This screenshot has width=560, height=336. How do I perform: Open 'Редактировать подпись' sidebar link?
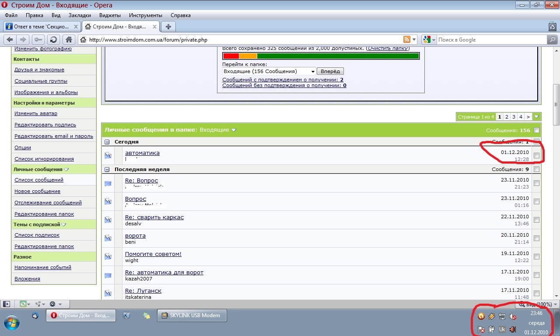point(45,125)
